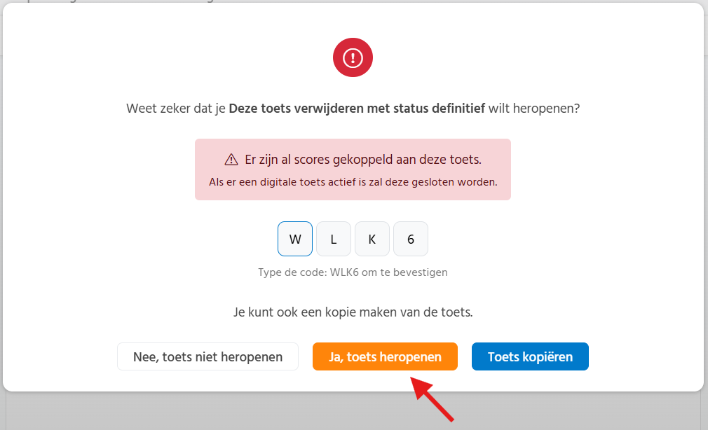This screenshot has height=430, width=708.
Task: Select the code box containing K
Action: click(x=372, y=239)
